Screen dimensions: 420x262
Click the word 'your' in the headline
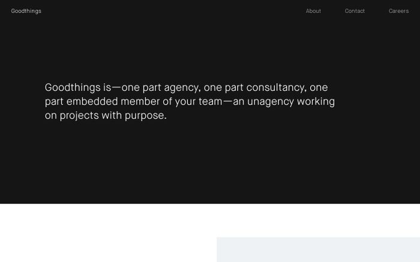[x=185, y=102]
